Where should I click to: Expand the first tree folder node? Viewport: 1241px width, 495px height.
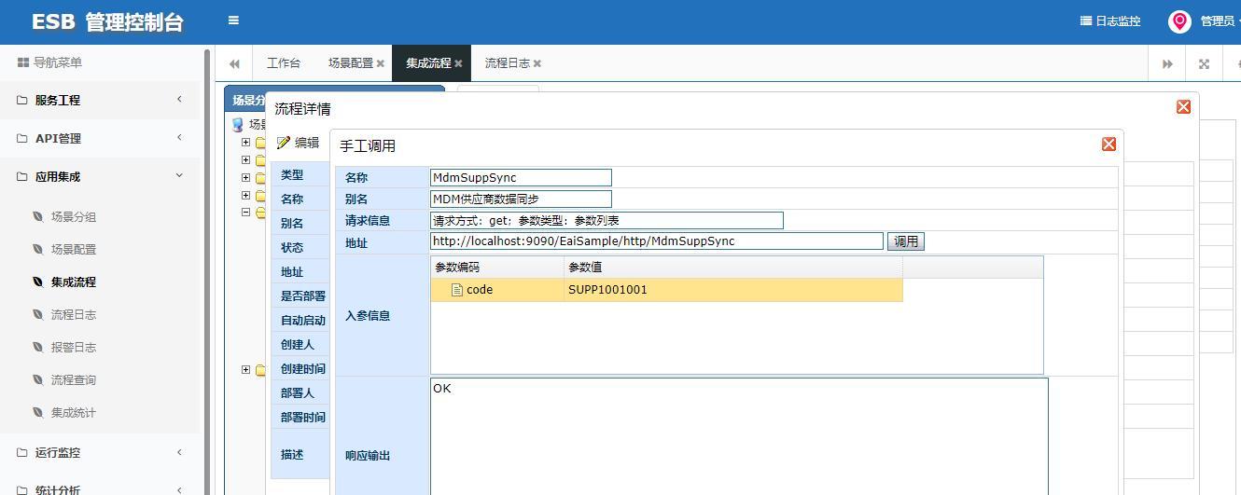click(245, 143)
